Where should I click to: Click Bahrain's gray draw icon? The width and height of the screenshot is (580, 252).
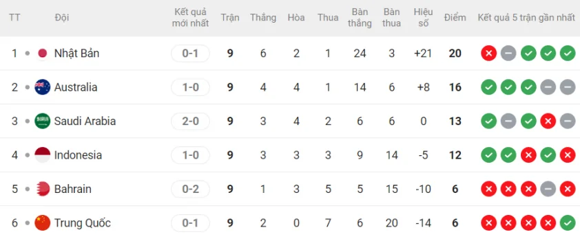(x=548, y=189)
